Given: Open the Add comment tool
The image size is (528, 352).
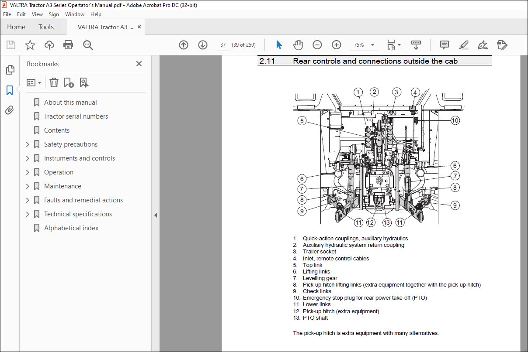Looking at the screenshot, I should (445, 45).
